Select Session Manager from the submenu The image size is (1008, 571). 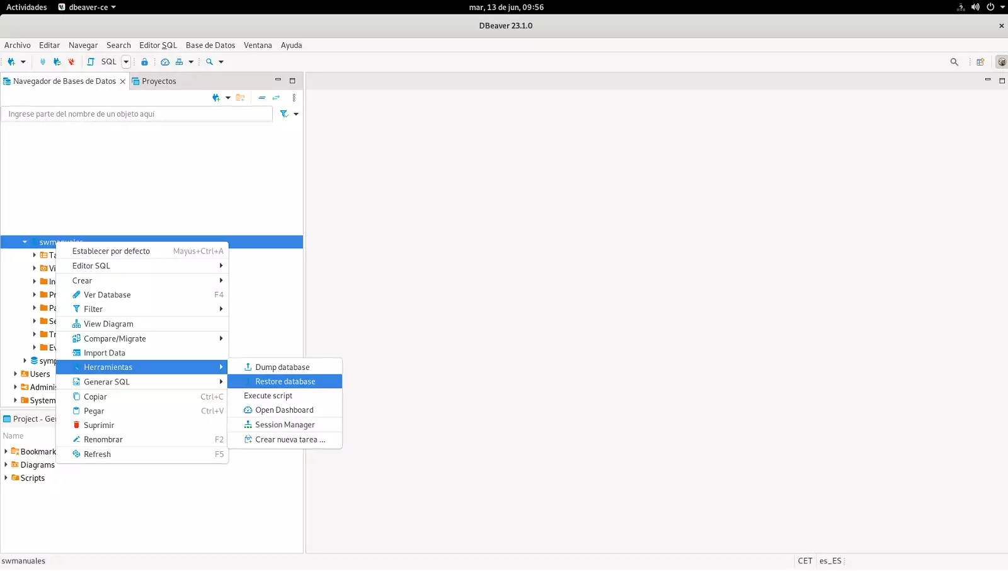point(285,425)
